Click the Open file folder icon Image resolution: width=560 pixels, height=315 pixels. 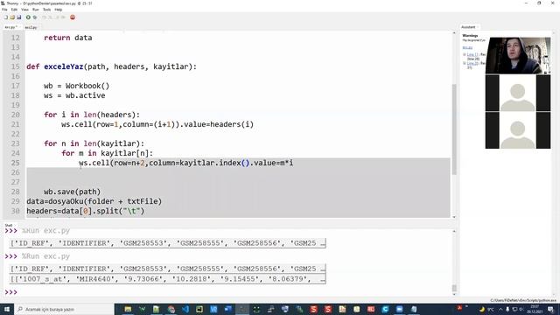(x=12, y=17)
